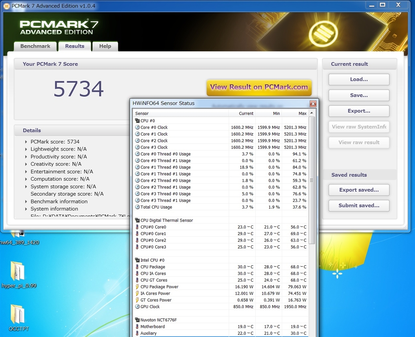This screenshot has height=337, width=415.
Task: Open the hyper_pi_0.99 folder icon
Action: click(17, 271)
